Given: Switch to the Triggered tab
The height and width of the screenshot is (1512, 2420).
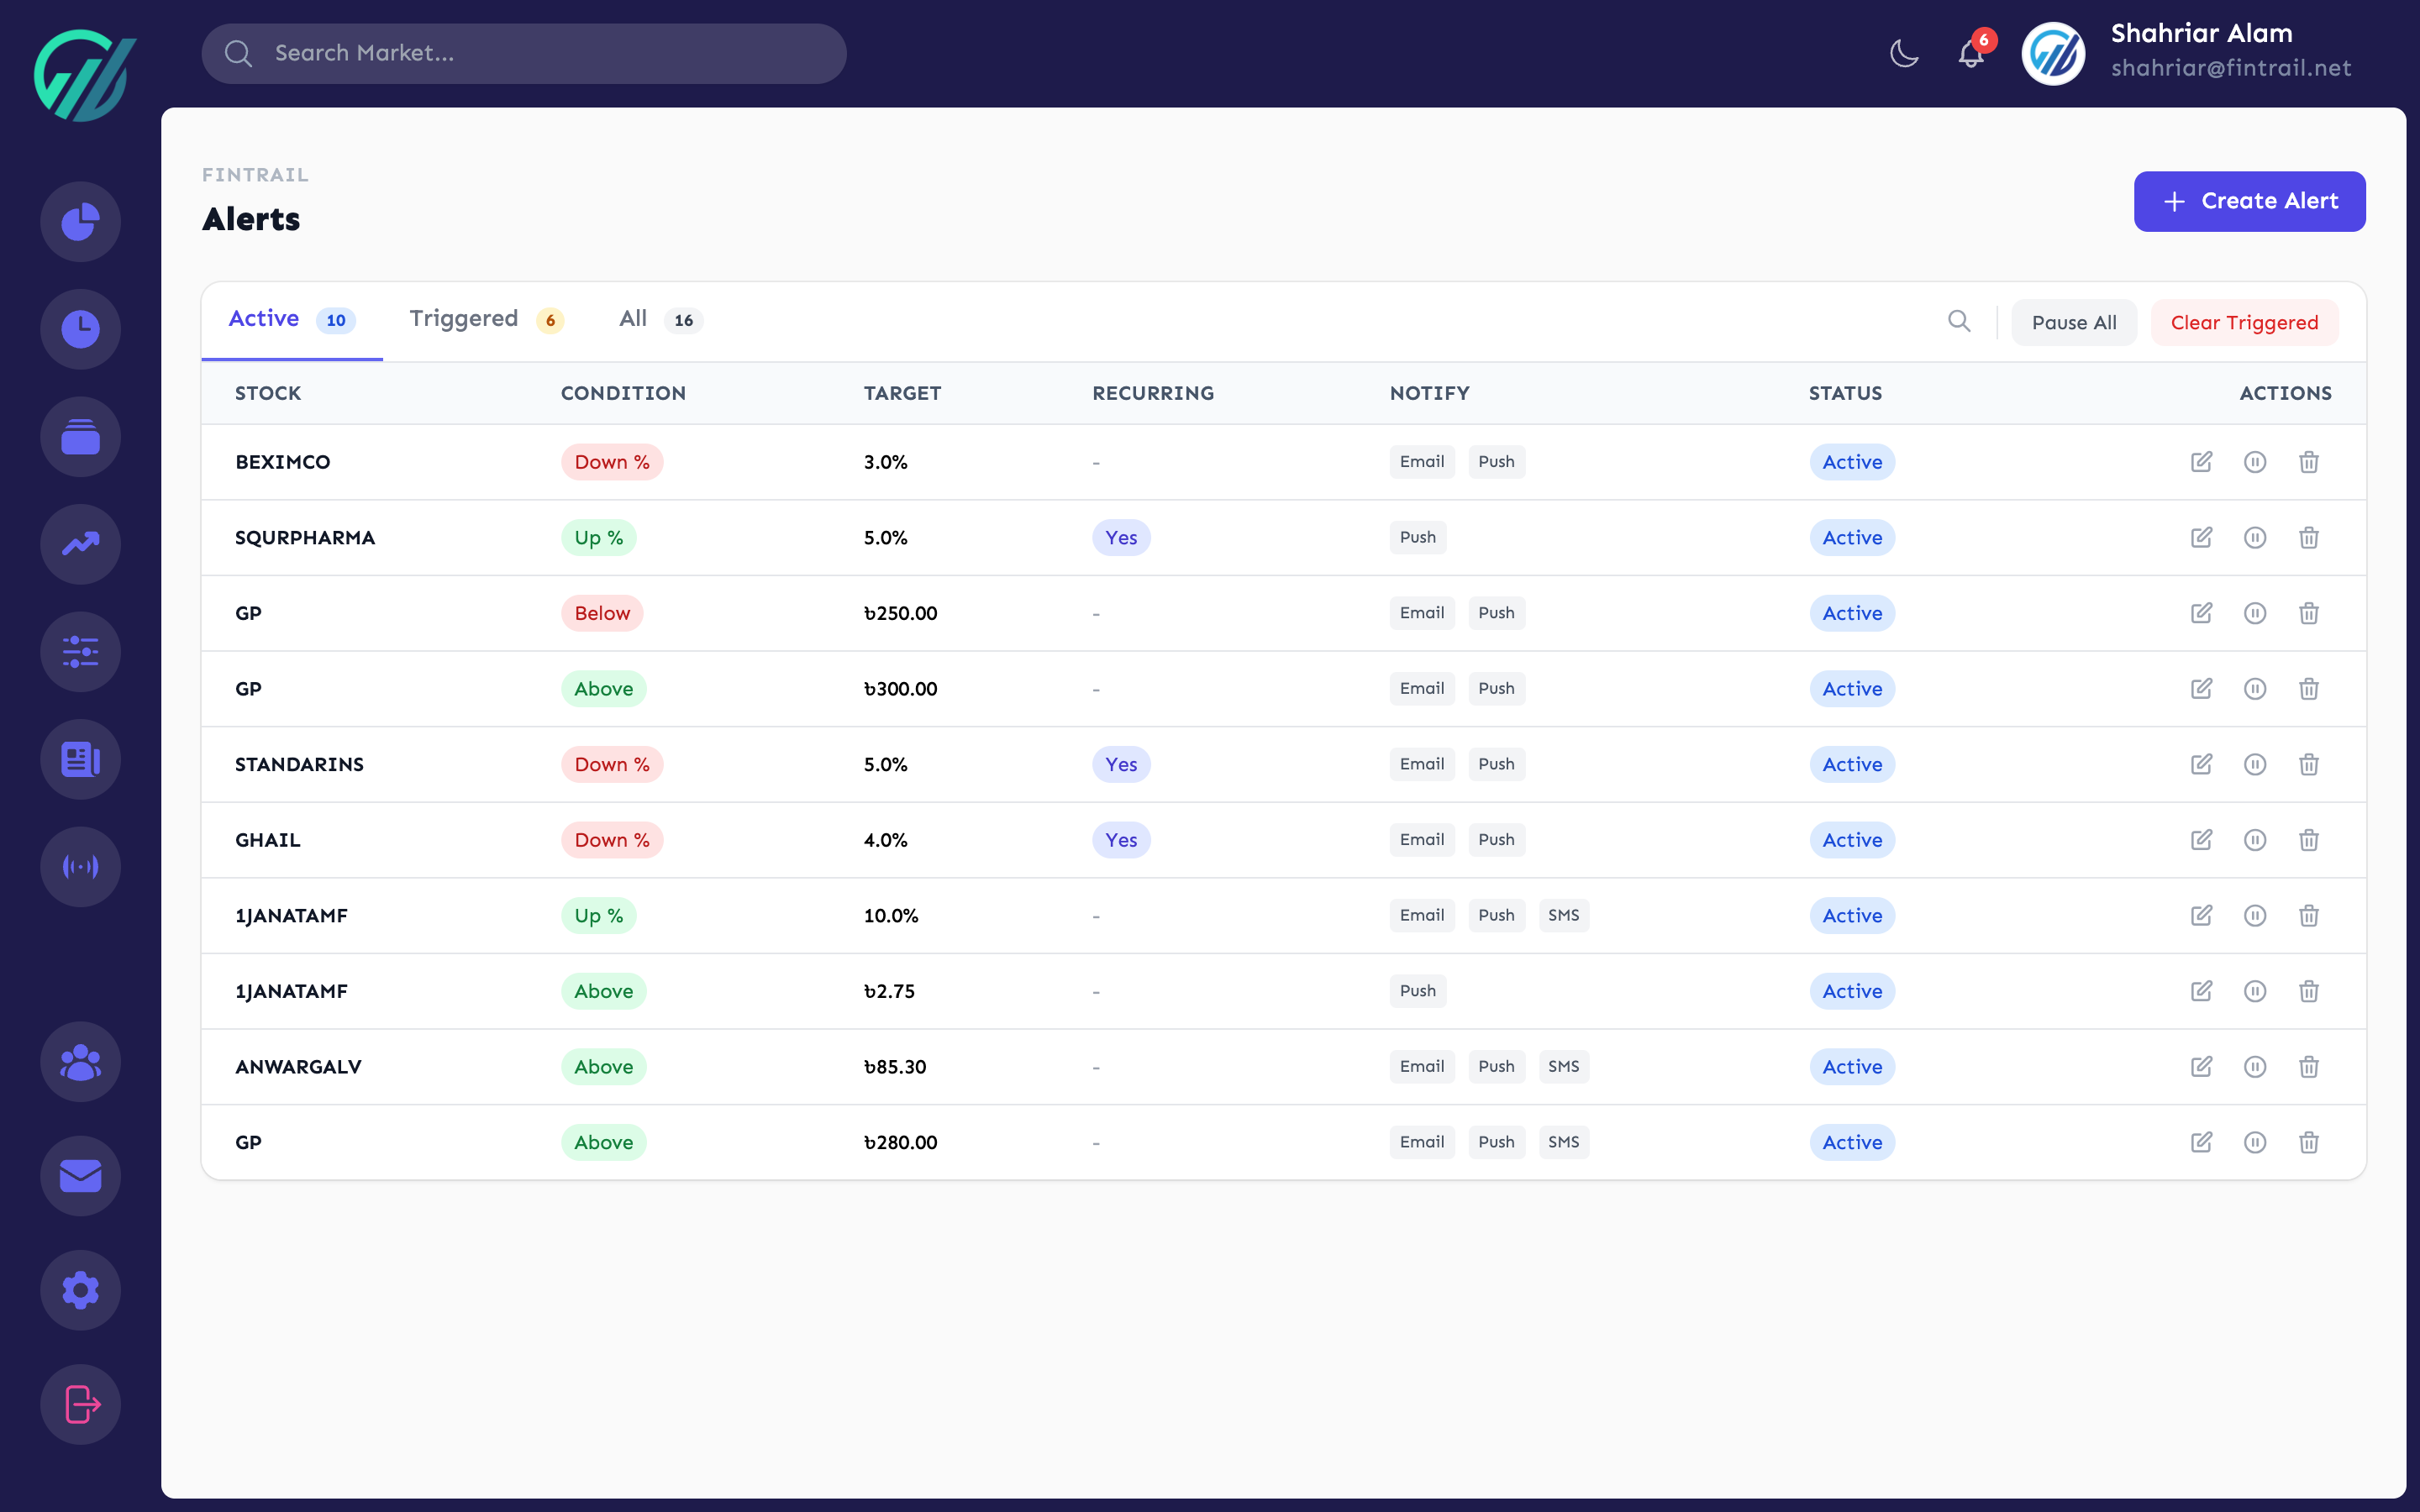Looking at the screenshot, I should 463,318.
